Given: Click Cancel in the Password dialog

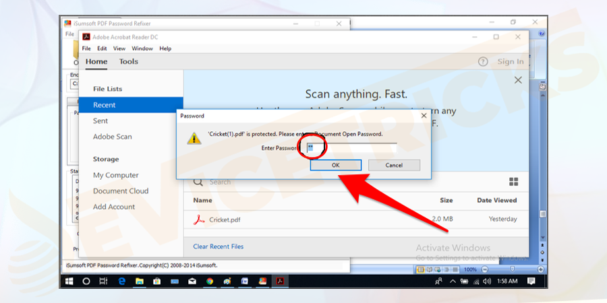Looking at the screenshot, I should [394, 165].
